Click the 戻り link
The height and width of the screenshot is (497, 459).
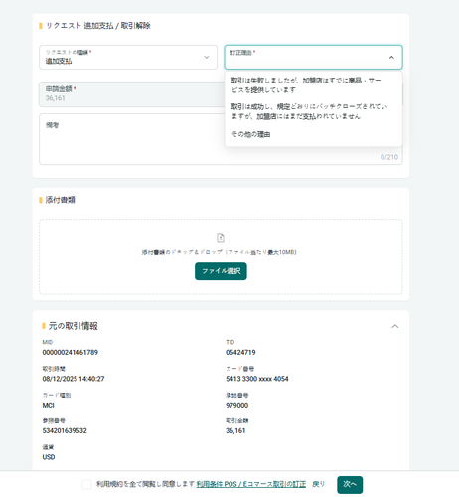click(318, 484)
